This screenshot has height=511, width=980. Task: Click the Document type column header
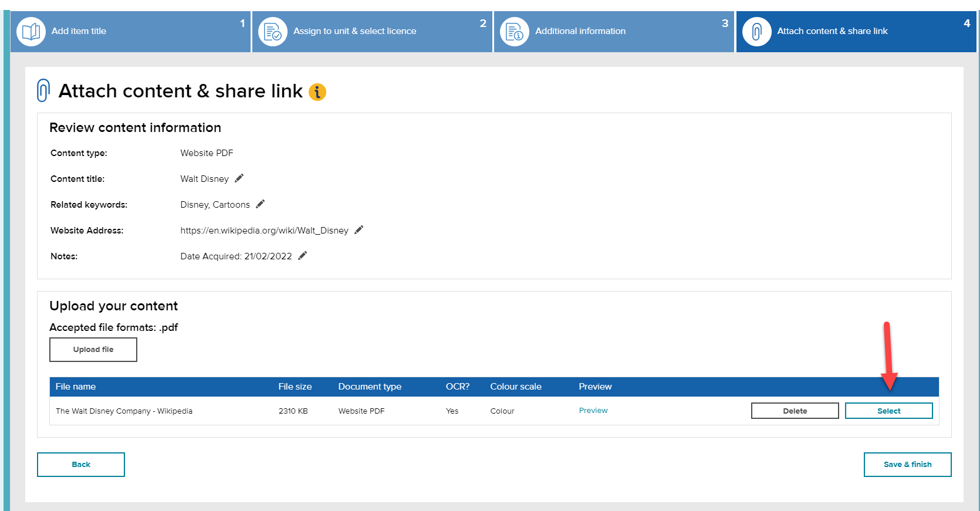pyautogui.click(x=370, y=387)
